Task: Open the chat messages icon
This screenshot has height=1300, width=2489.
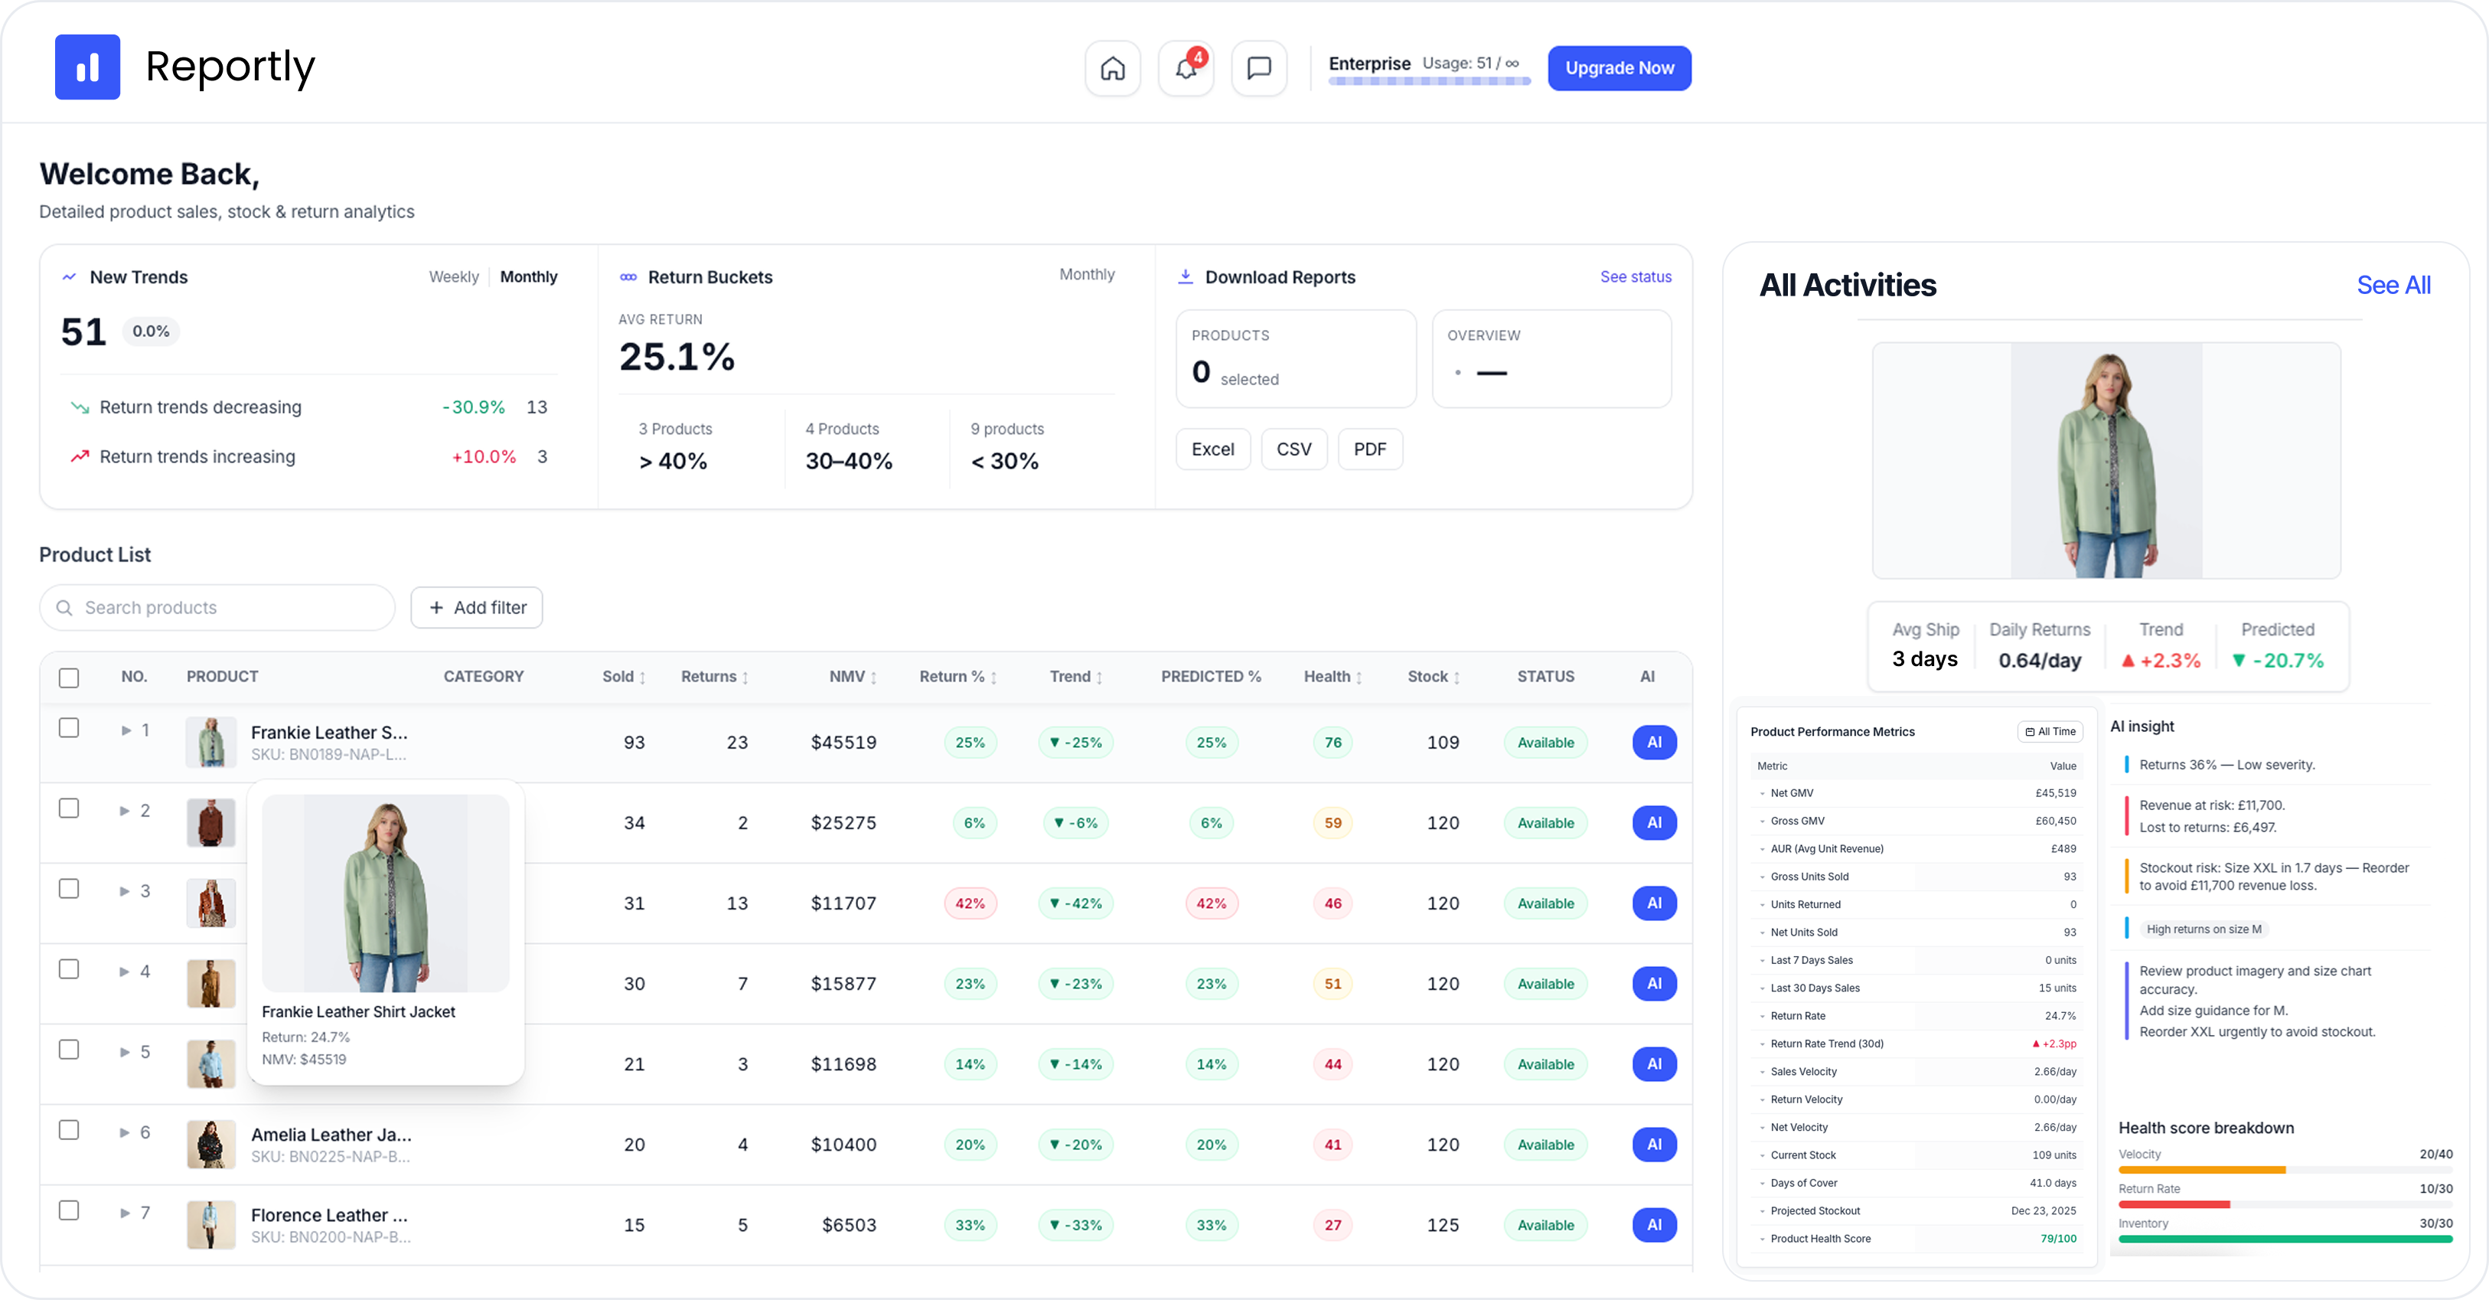Action: [1258, 67]
